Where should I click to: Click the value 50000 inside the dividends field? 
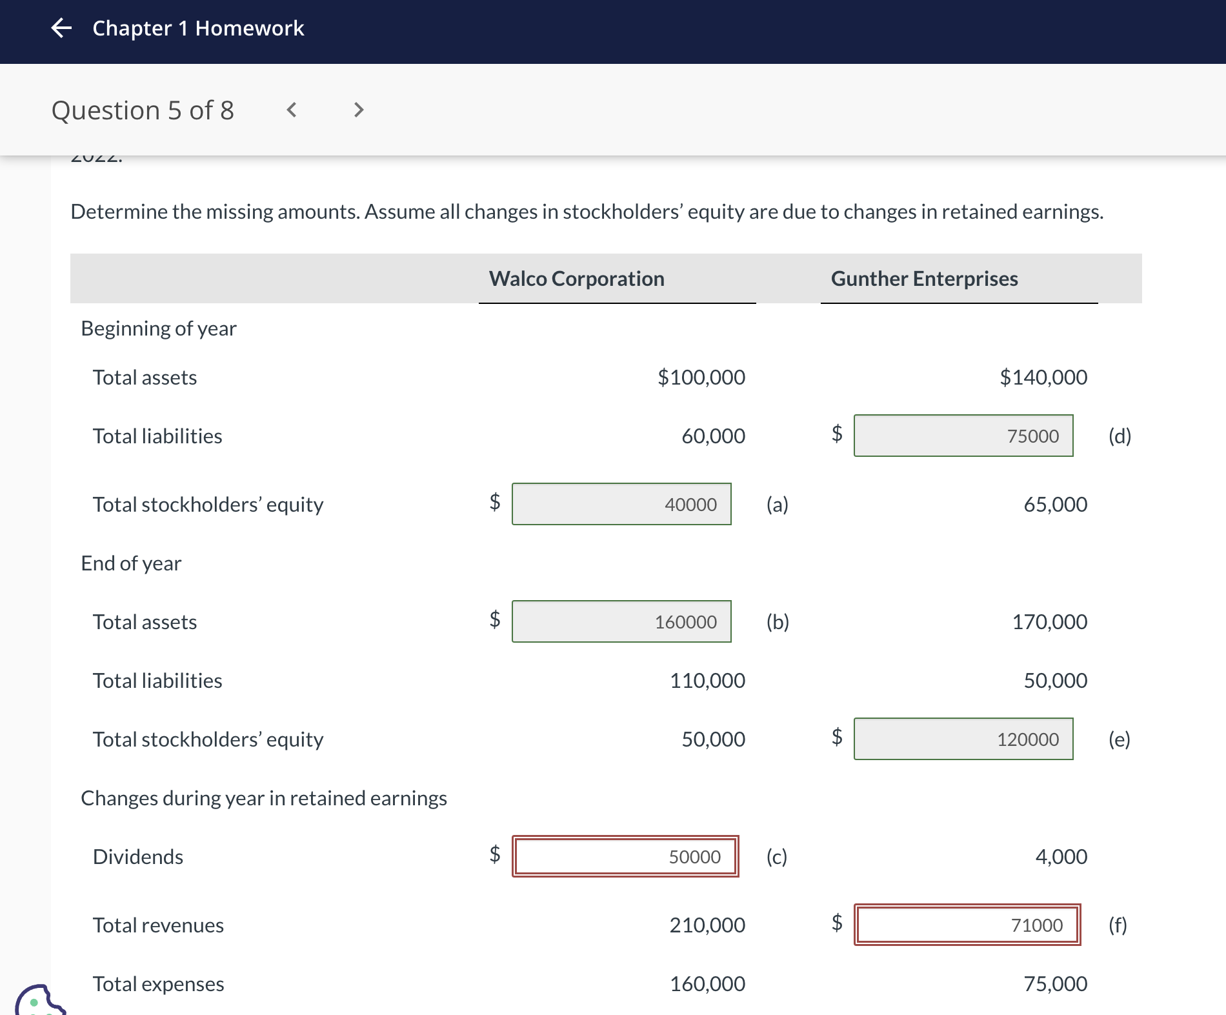point(694,857)
